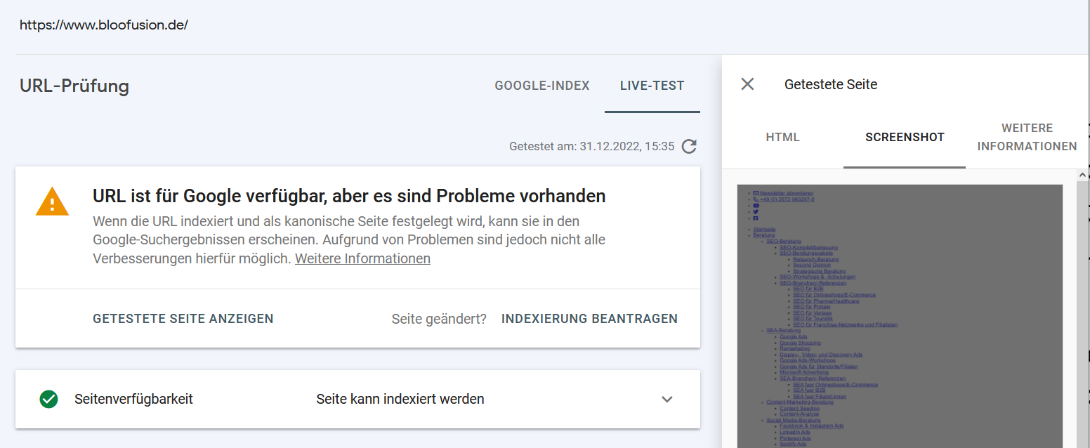Click the URL field showing bloofusion.de
This screenshot has width=1090, height=448.
click(104, 25)
